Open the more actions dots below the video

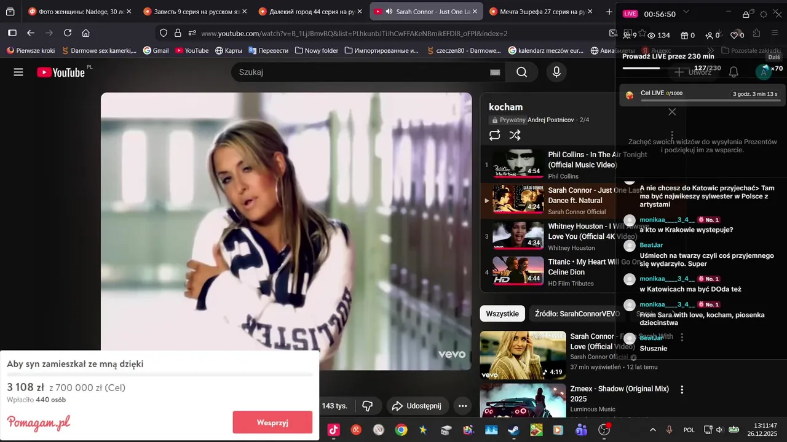pyautogui.click(x=463, y=406)
